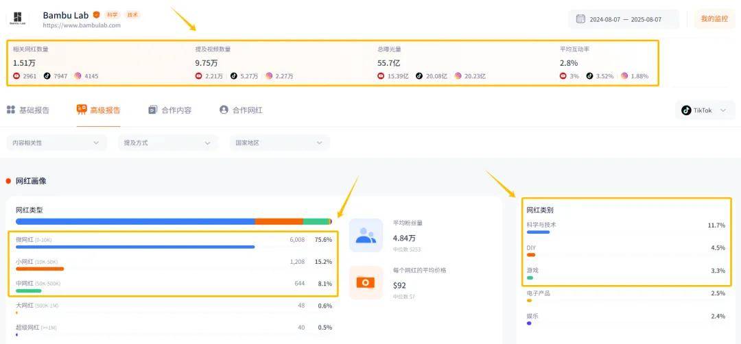This screenshot has height=344, width=741.
Task: Open the 2024-08-07 — 2025-08-07 date picker
Action: point(623,19)
